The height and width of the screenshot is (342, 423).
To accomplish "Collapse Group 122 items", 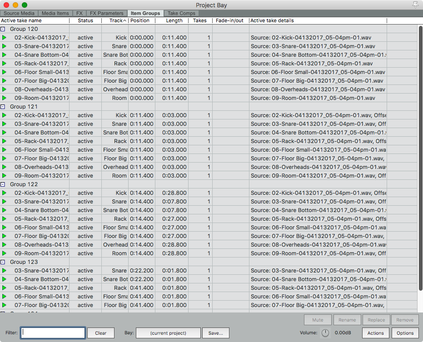I will (3, 184).
